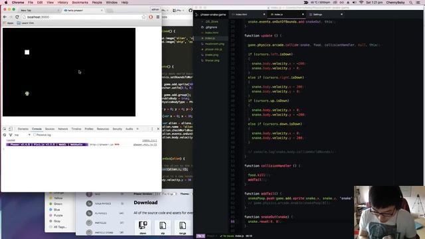Open the Chrome File menu

(x=31, y=3)
